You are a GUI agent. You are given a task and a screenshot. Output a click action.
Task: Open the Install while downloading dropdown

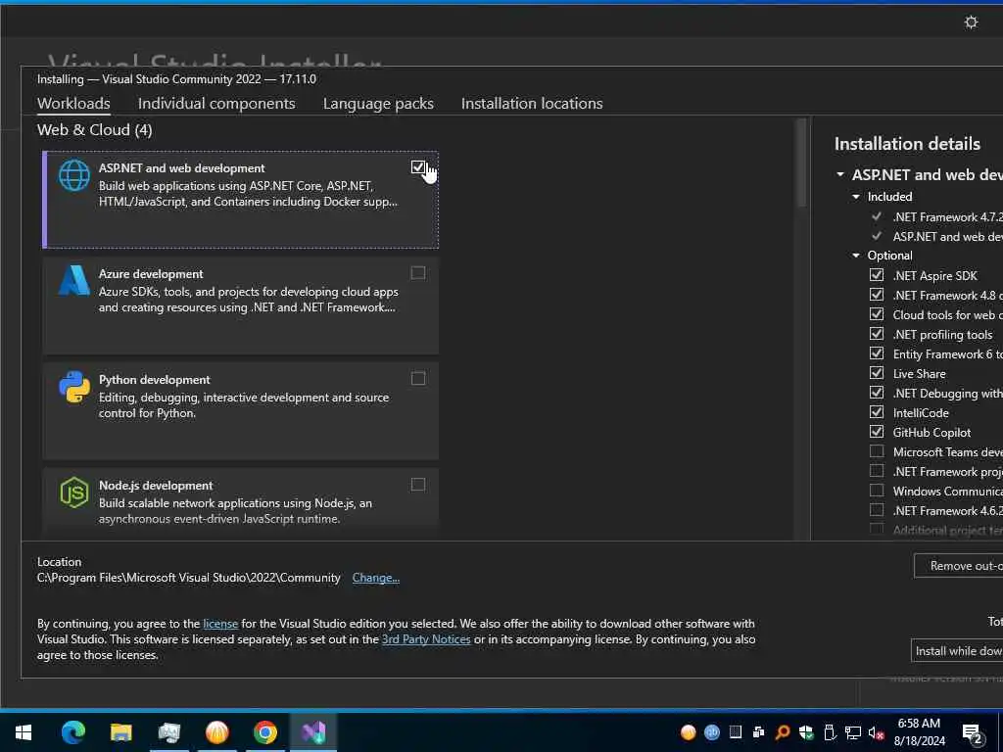click(957, 651)
